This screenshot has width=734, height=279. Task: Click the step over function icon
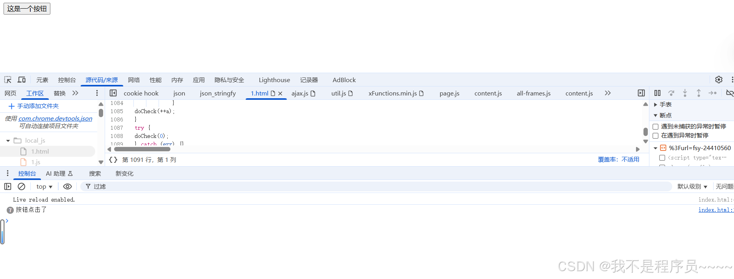point(671,93)
